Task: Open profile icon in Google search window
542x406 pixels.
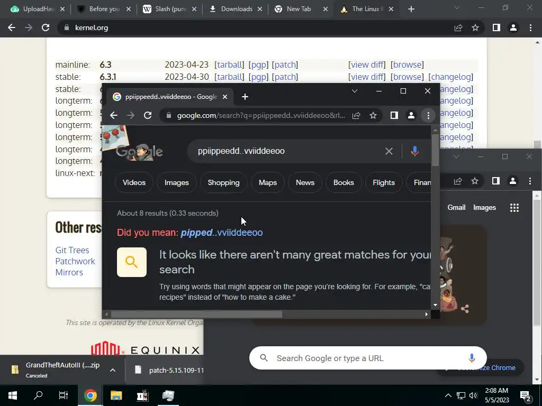Action: (411, 115)
